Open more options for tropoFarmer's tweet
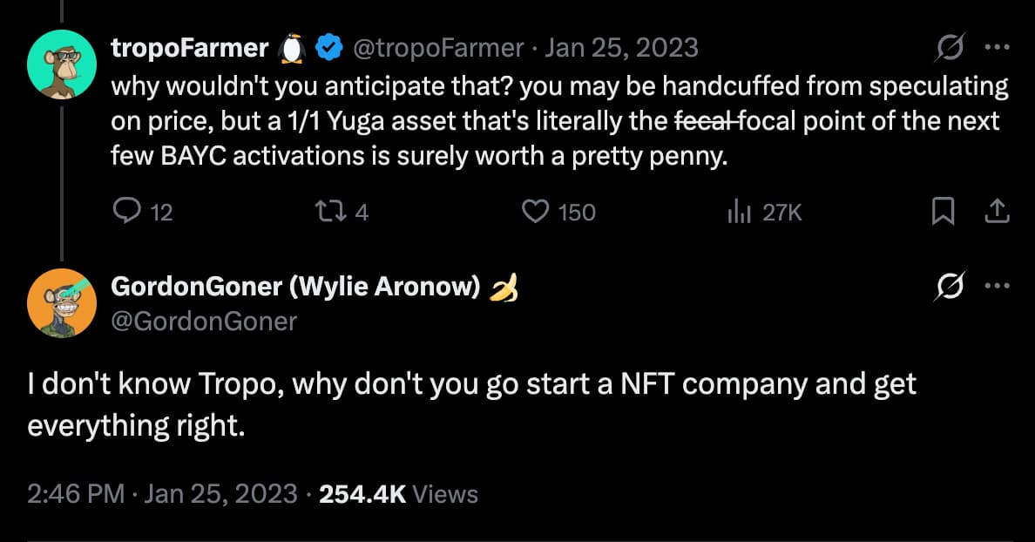The image size is (1035, 542). click(x=997, y=48)
